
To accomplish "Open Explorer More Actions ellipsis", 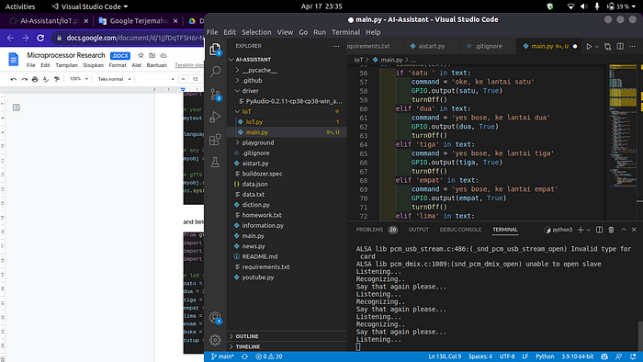I will pyautogui.click(x=336, y=46).
